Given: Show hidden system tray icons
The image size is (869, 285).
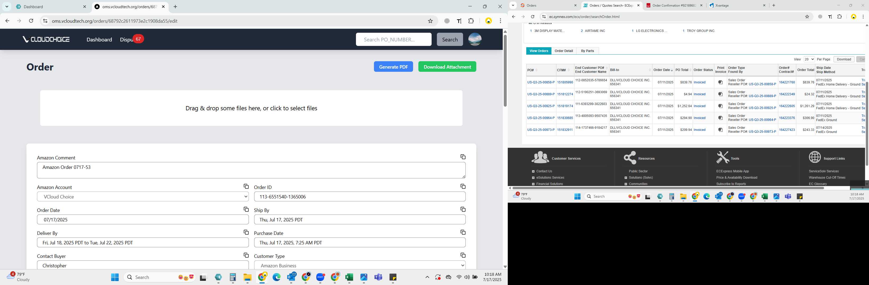Looking at the screenshot, I should (427, 277).
